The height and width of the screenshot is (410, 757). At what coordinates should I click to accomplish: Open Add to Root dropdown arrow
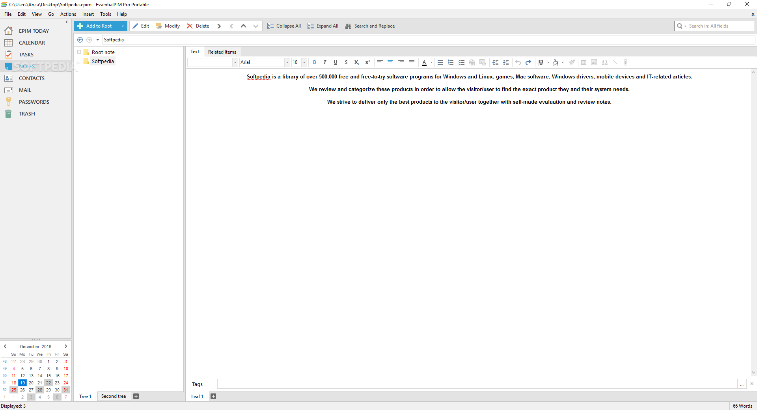[123, 26]
